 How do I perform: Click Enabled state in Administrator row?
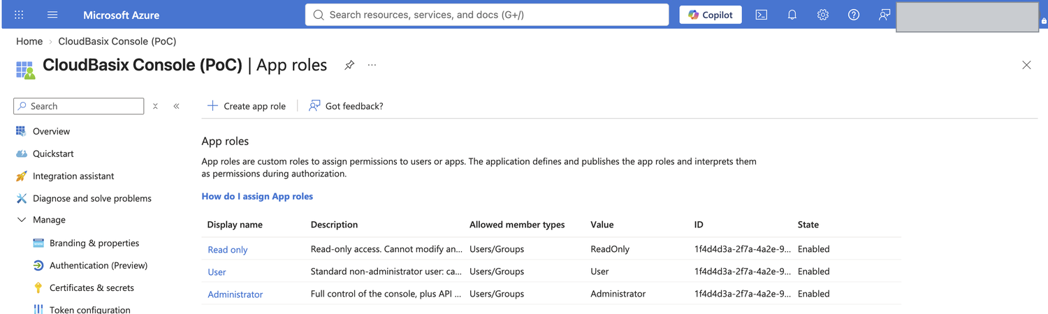pos(814,294)
